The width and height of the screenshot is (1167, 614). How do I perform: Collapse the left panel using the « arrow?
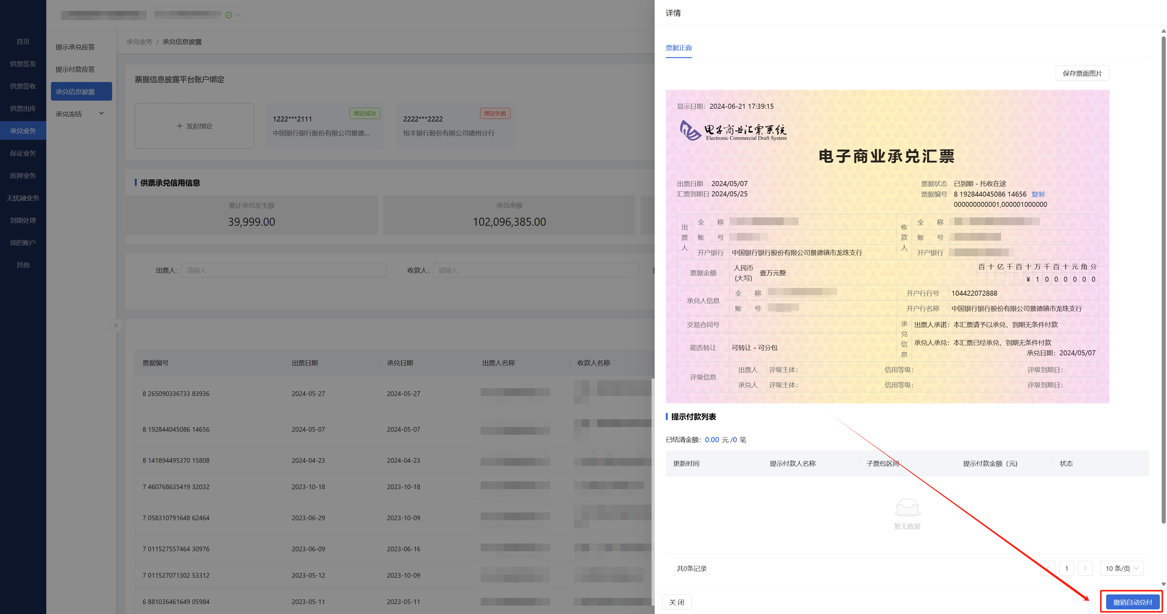click(x=117, y=325)
